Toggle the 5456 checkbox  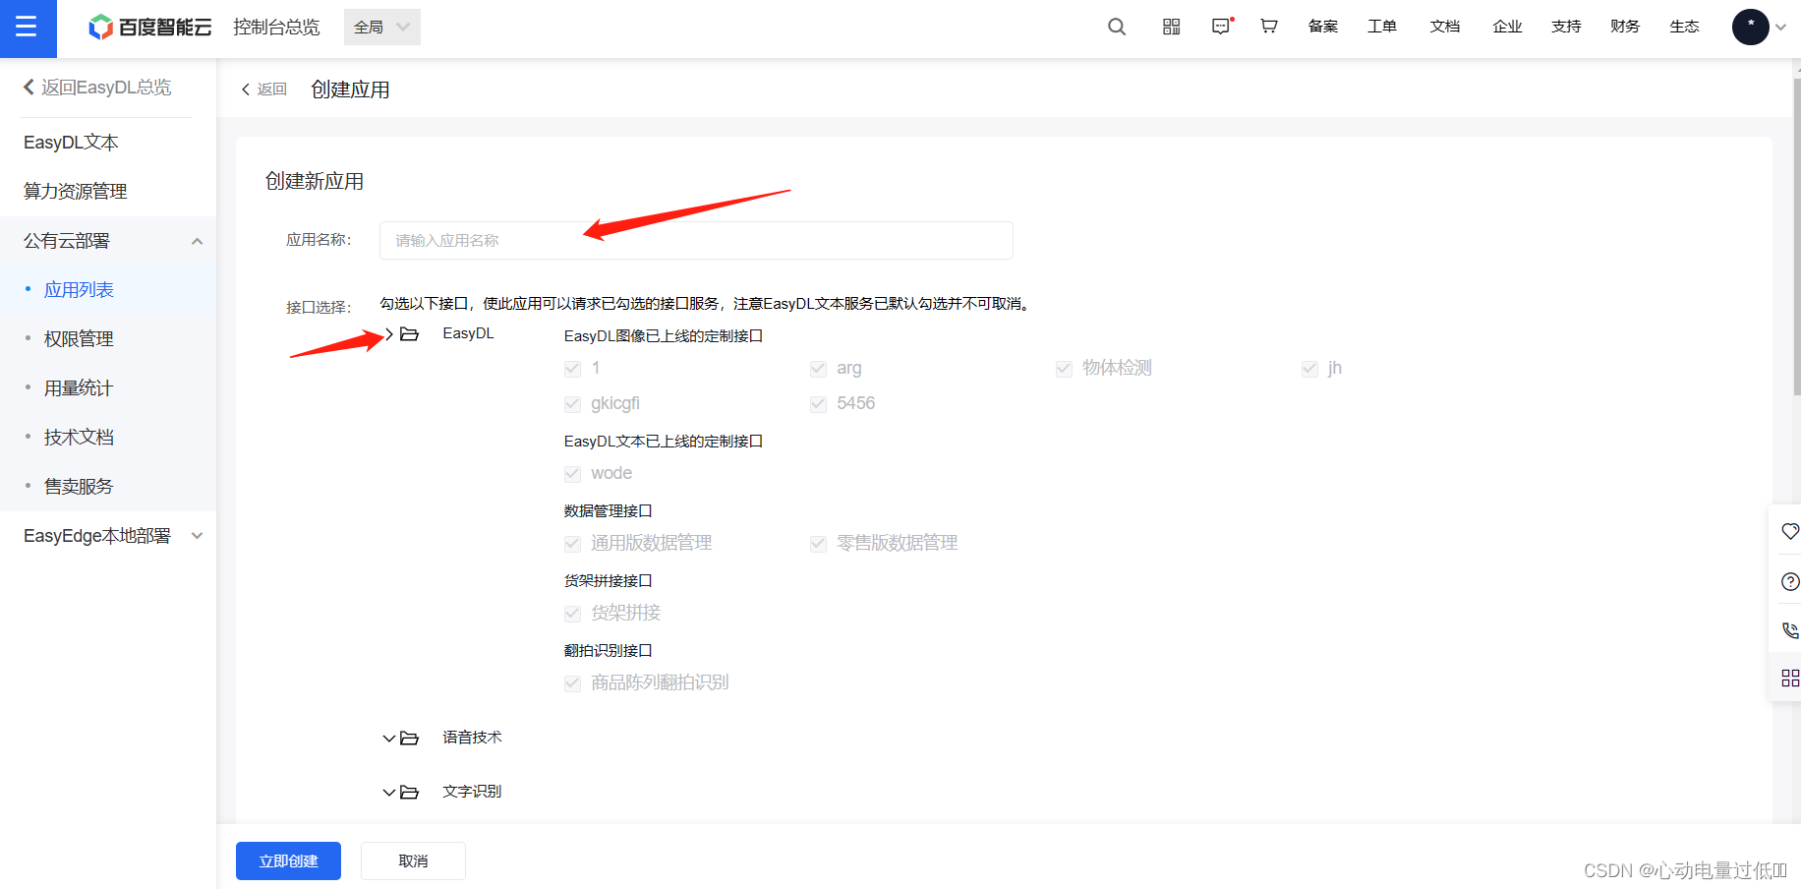pyautogui.click(x=818, y=404)
